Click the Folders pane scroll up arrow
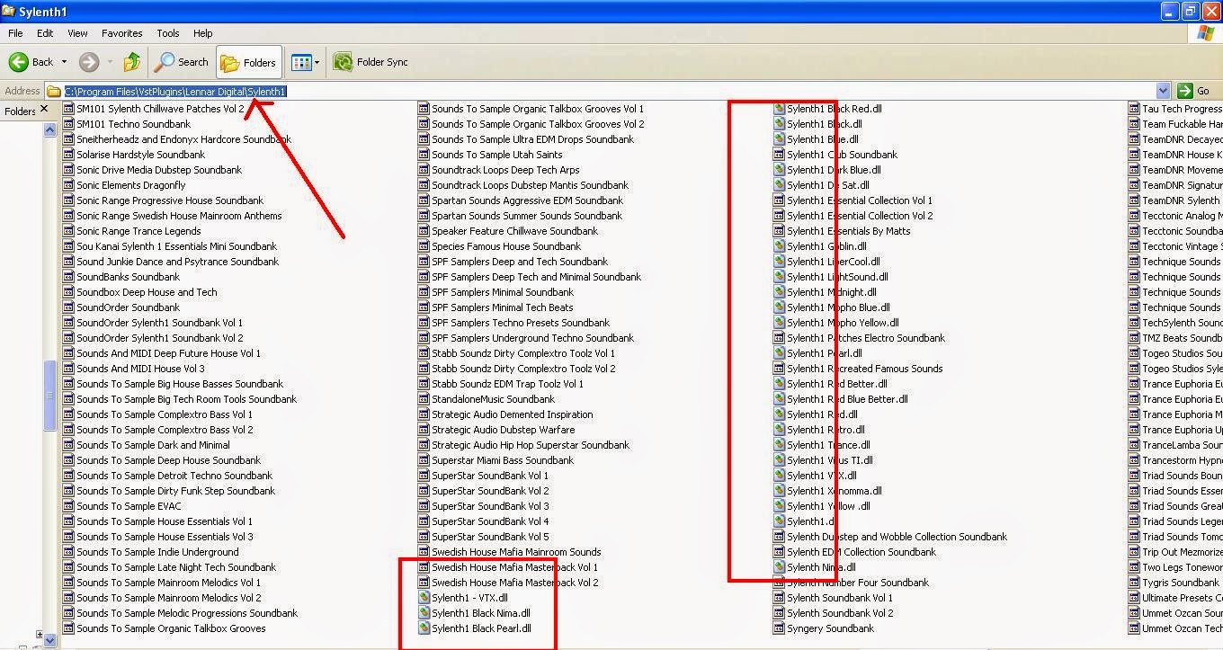 [49, 129]
